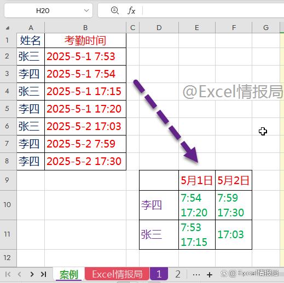The image size is (284, 283).
Task: Click 李四 in row 3
Action: [x=31, y=74]
